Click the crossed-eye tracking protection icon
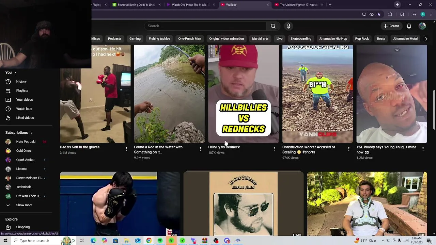Image resolution: width=436 pixels, height=245 pixels. [372, 14]
